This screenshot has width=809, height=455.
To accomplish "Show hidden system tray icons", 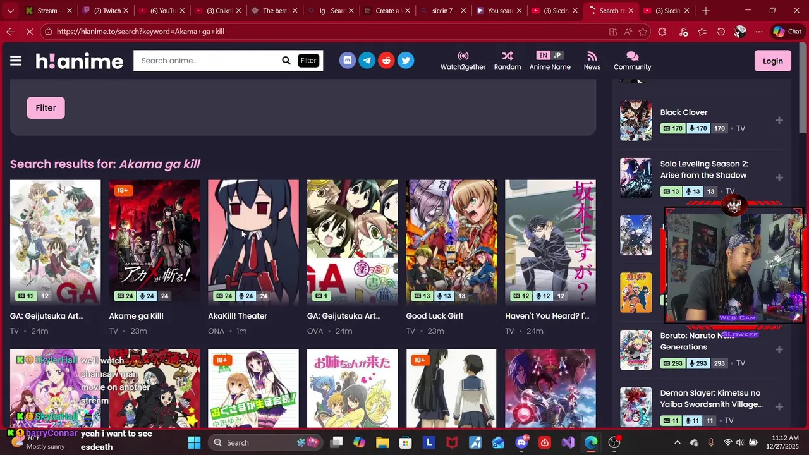I will [x=678, y=442].
